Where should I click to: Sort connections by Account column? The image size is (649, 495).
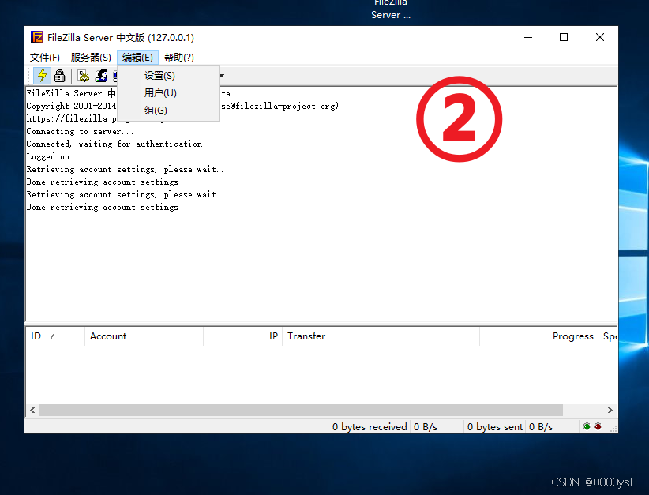pyautogui.click(x=144, y=336)
